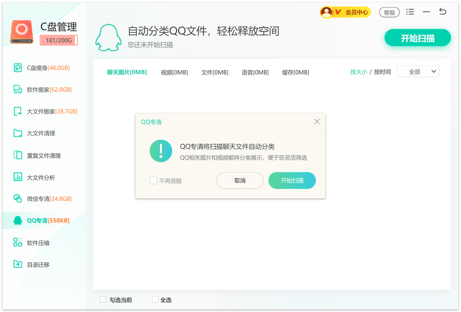Viewport: 461px width, 312px height.
Task: Check the 勾选当前 checkbox
Action: click(x=103, y=299)
